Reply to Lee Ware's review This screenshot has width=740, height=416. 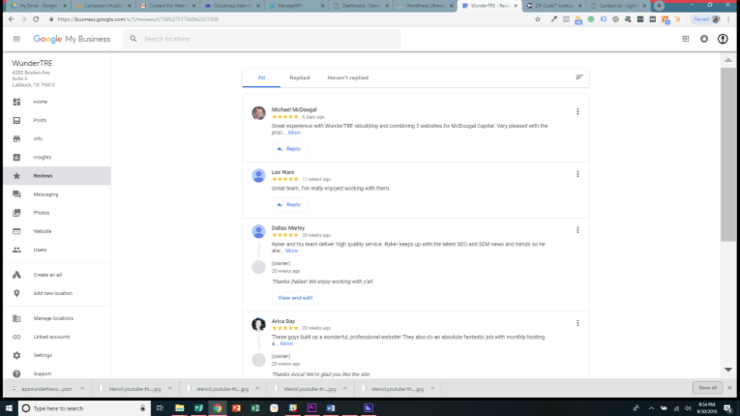click(x=289, y=204)
